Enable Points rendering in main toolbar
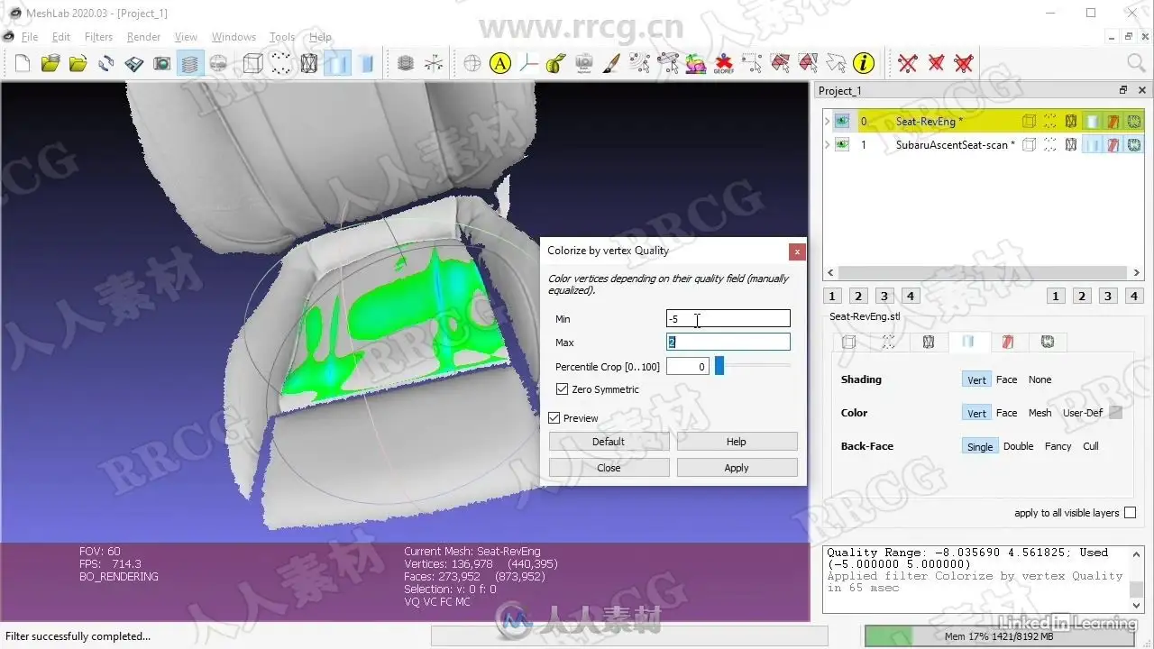The height and width of the screenshot is (649, 1154). [281, 63]
